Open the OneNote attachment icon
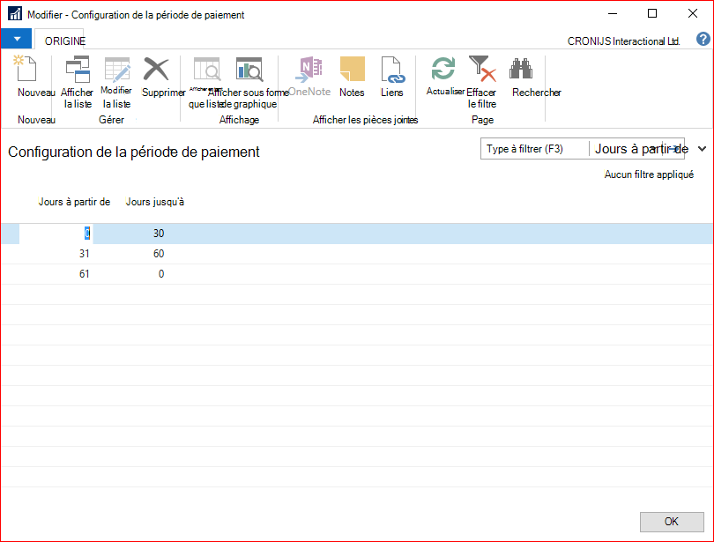The width and height of the screenshot is (714, 542). coord(309,69)
